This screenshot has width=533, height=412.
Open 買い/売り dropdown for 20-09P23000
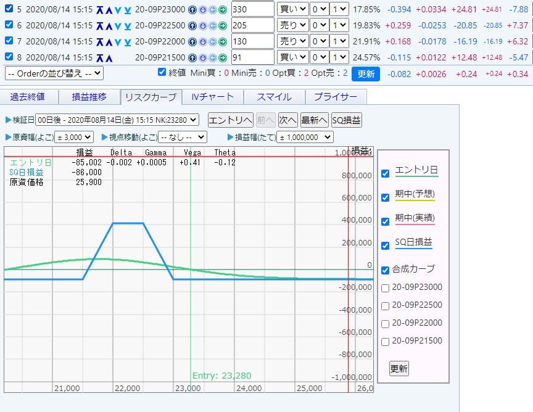point(292,9)
